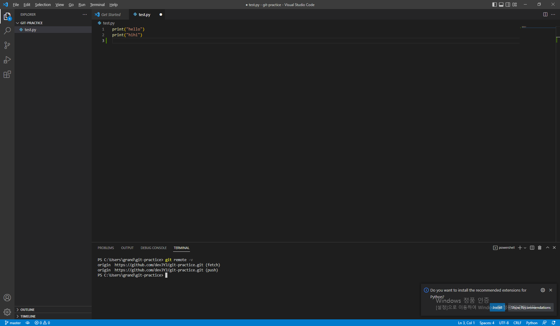Expand the OUTLINE section
This screenshot has width=560, height=326.
coord(53,310)
